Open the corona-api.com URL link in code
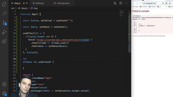 (x=64, y=40)
